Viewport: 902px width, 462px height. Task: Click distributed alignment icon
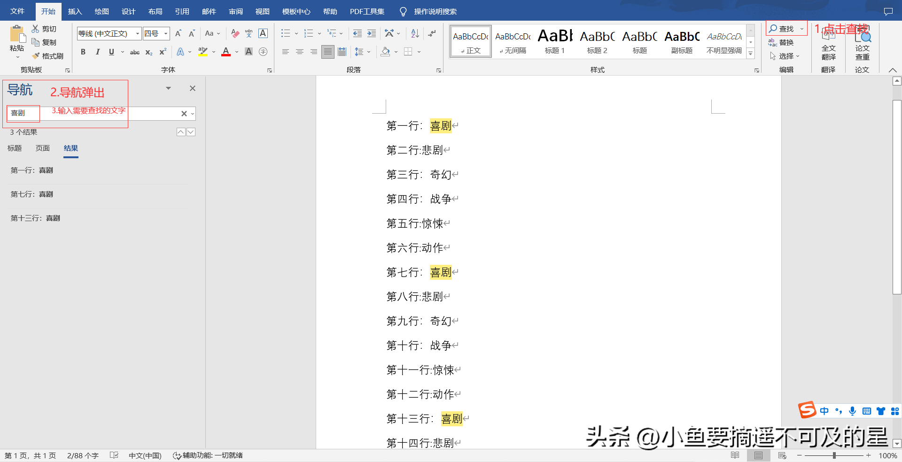(x=342, y=52)
